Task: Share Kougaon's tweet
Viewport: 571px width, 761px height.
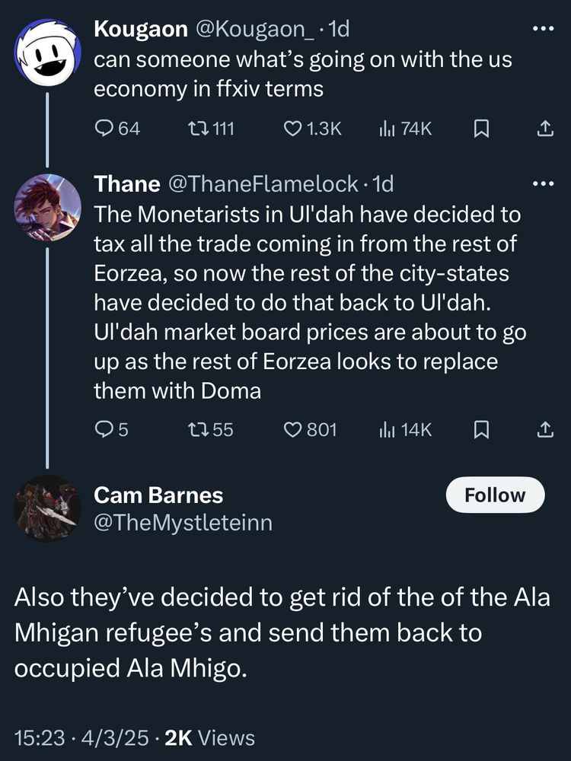Action: click(544, 129)
